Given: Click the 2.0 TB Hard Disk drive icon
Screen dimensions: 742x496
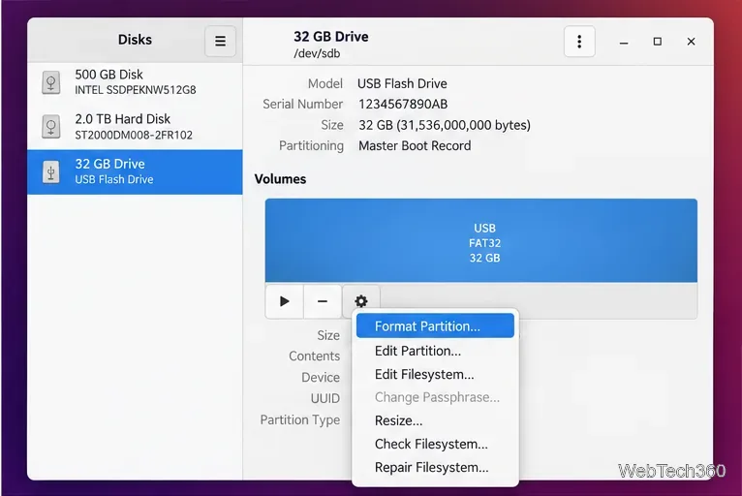Looking at the screenshot, I should (x=51, y=127).
